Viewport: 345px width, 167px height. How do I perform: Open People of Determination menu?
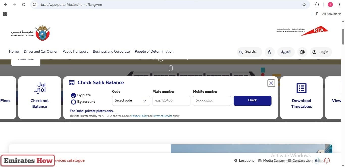click(x=154, y=51)
